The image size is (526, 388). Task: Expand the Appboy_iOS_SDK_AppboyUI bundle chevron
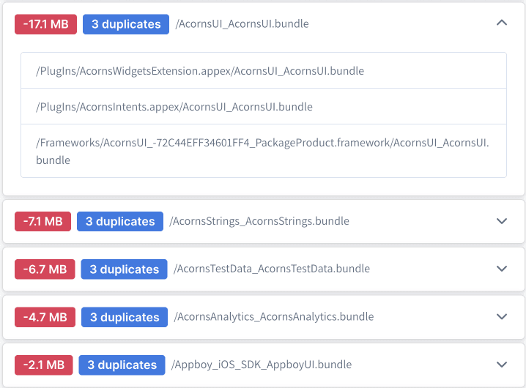click(502, 365)
